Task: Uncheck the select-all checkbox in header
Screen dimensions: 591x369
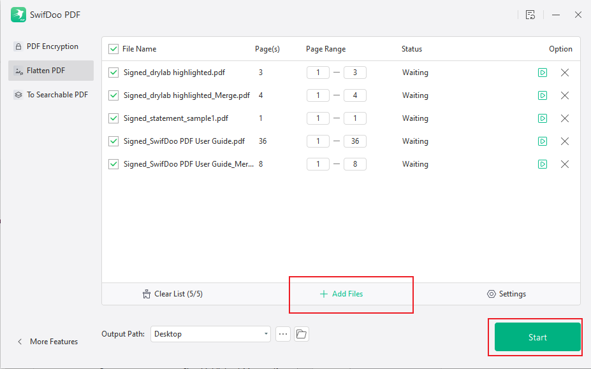Action: pos(113,48)
